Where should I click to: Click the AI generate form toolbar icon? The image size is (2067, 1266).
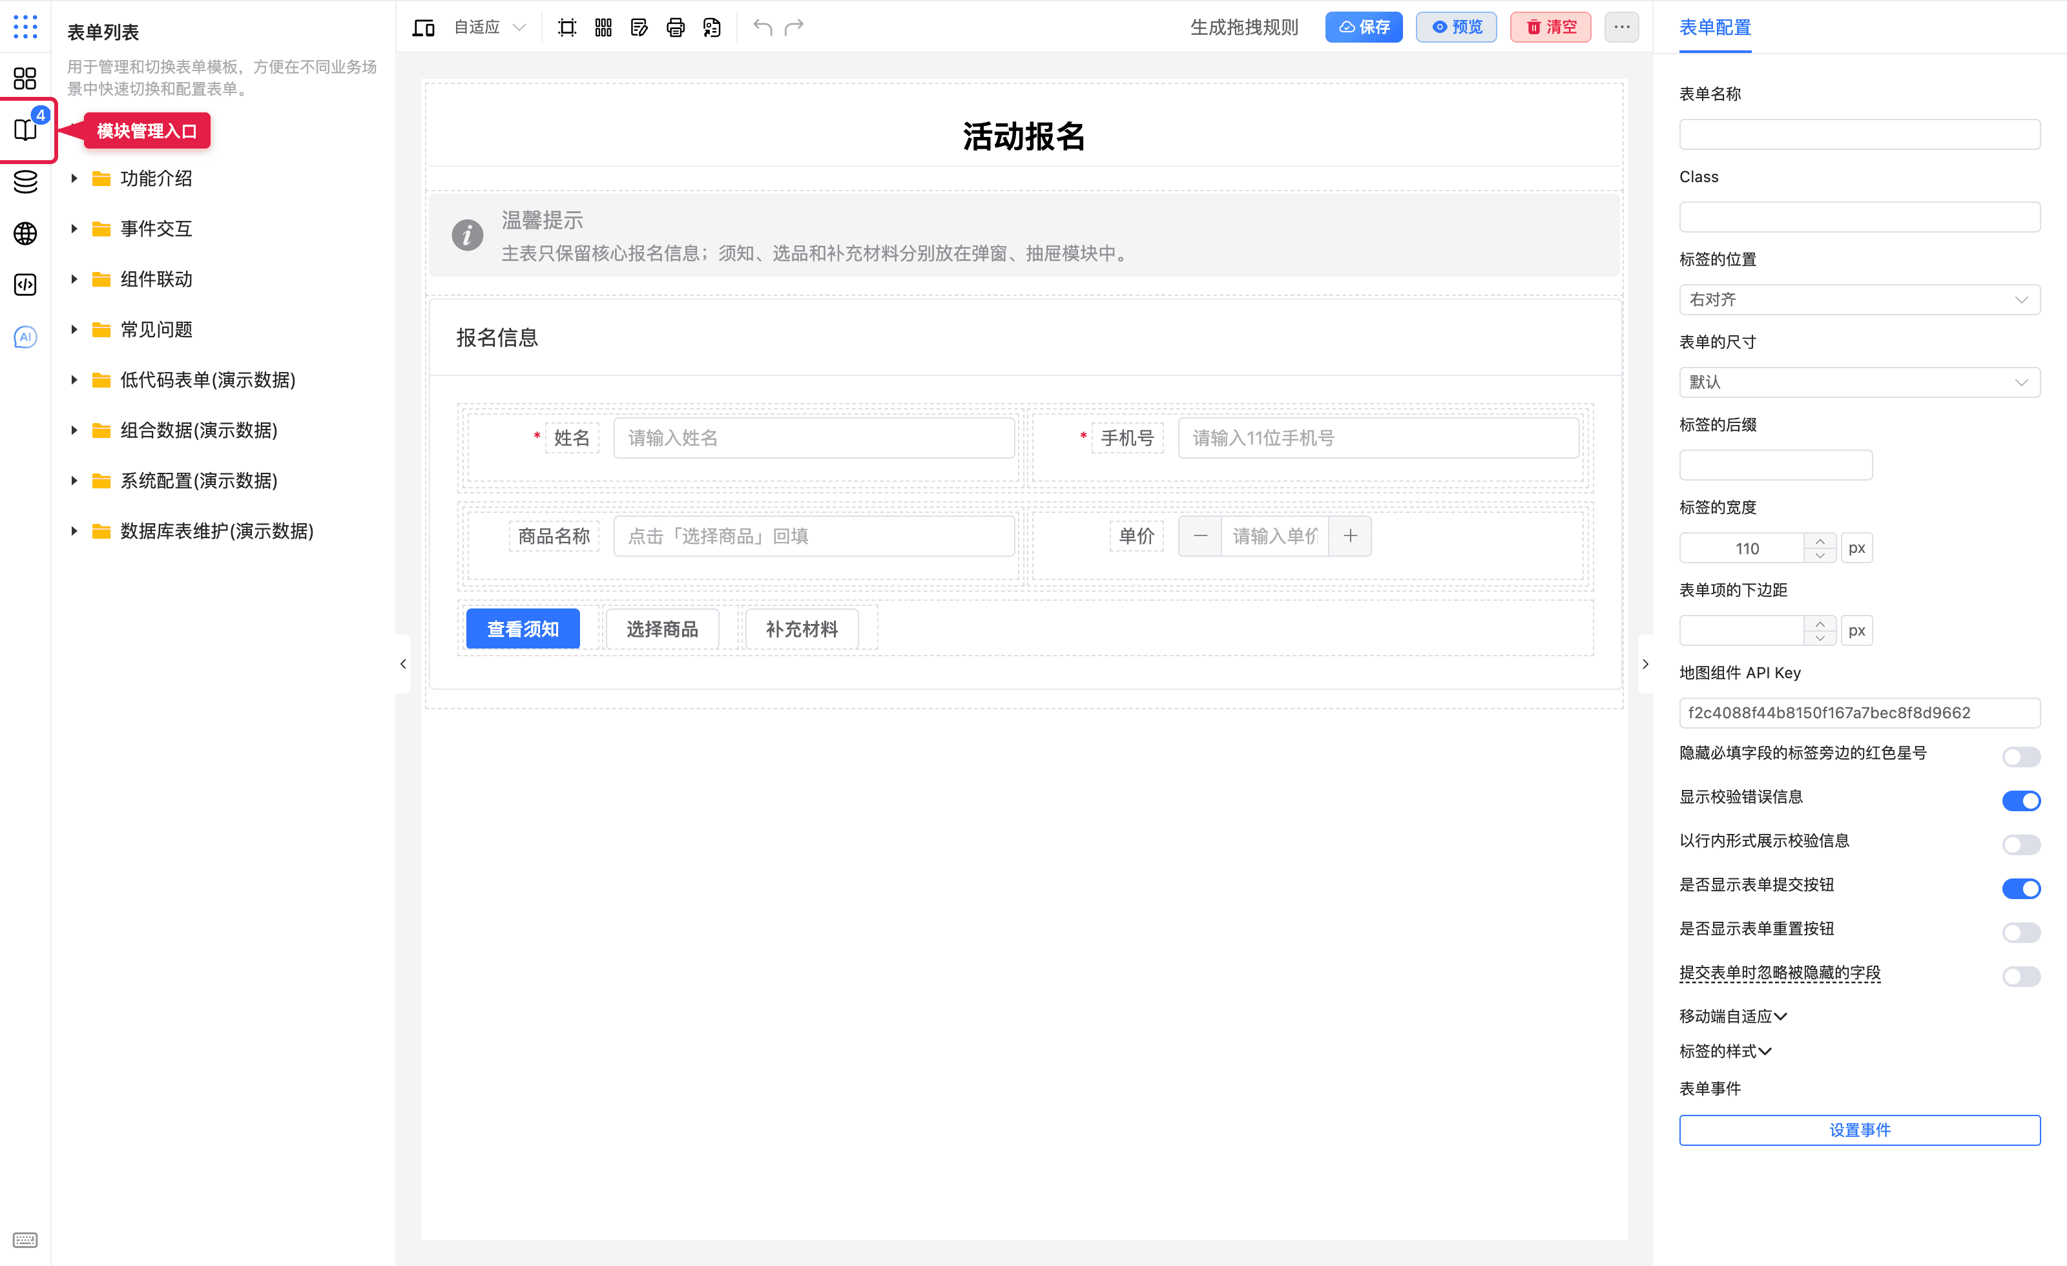click(x=712, y=28)
